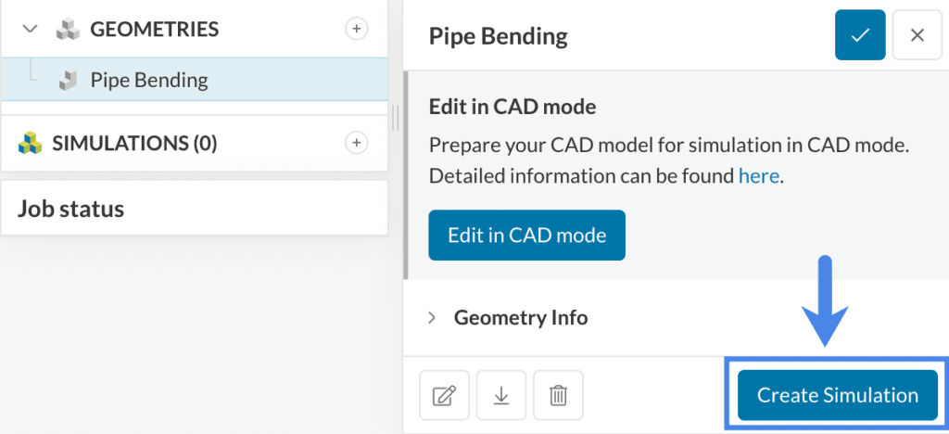Image resolution: width=949 pixels, height=434 pixels.
Task: Download the Pipe Bending geometry
Action: tap(501, 396)
